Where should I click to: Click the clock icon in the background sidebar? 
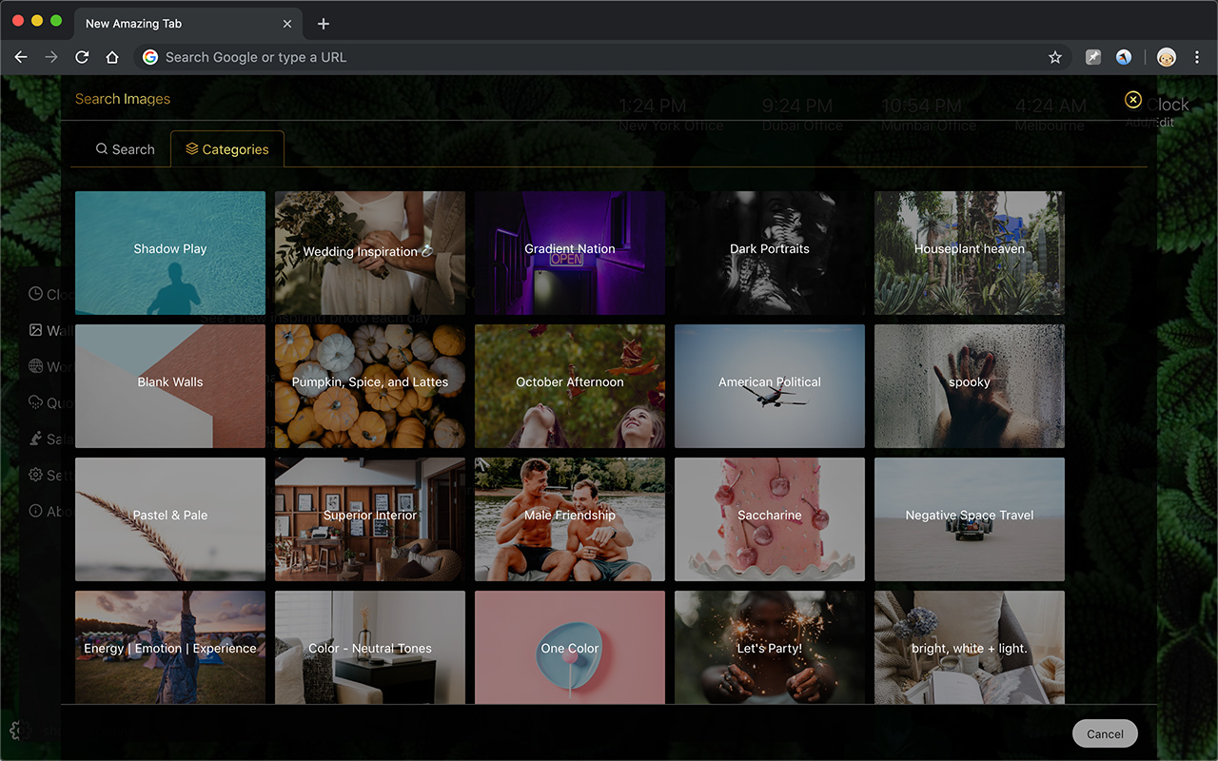tap(36, 294)
